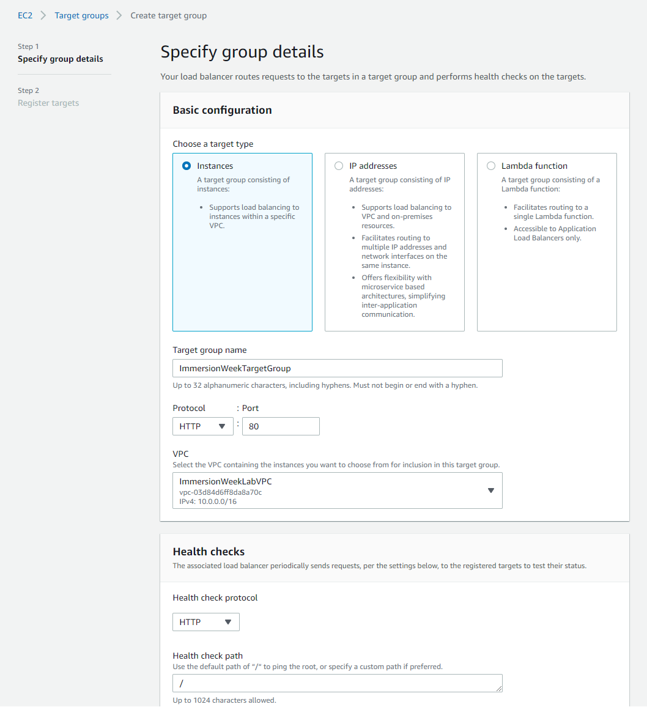Click Health check protocol arrow icon
This screenshot has width=647, height=707.
point(228,622)
